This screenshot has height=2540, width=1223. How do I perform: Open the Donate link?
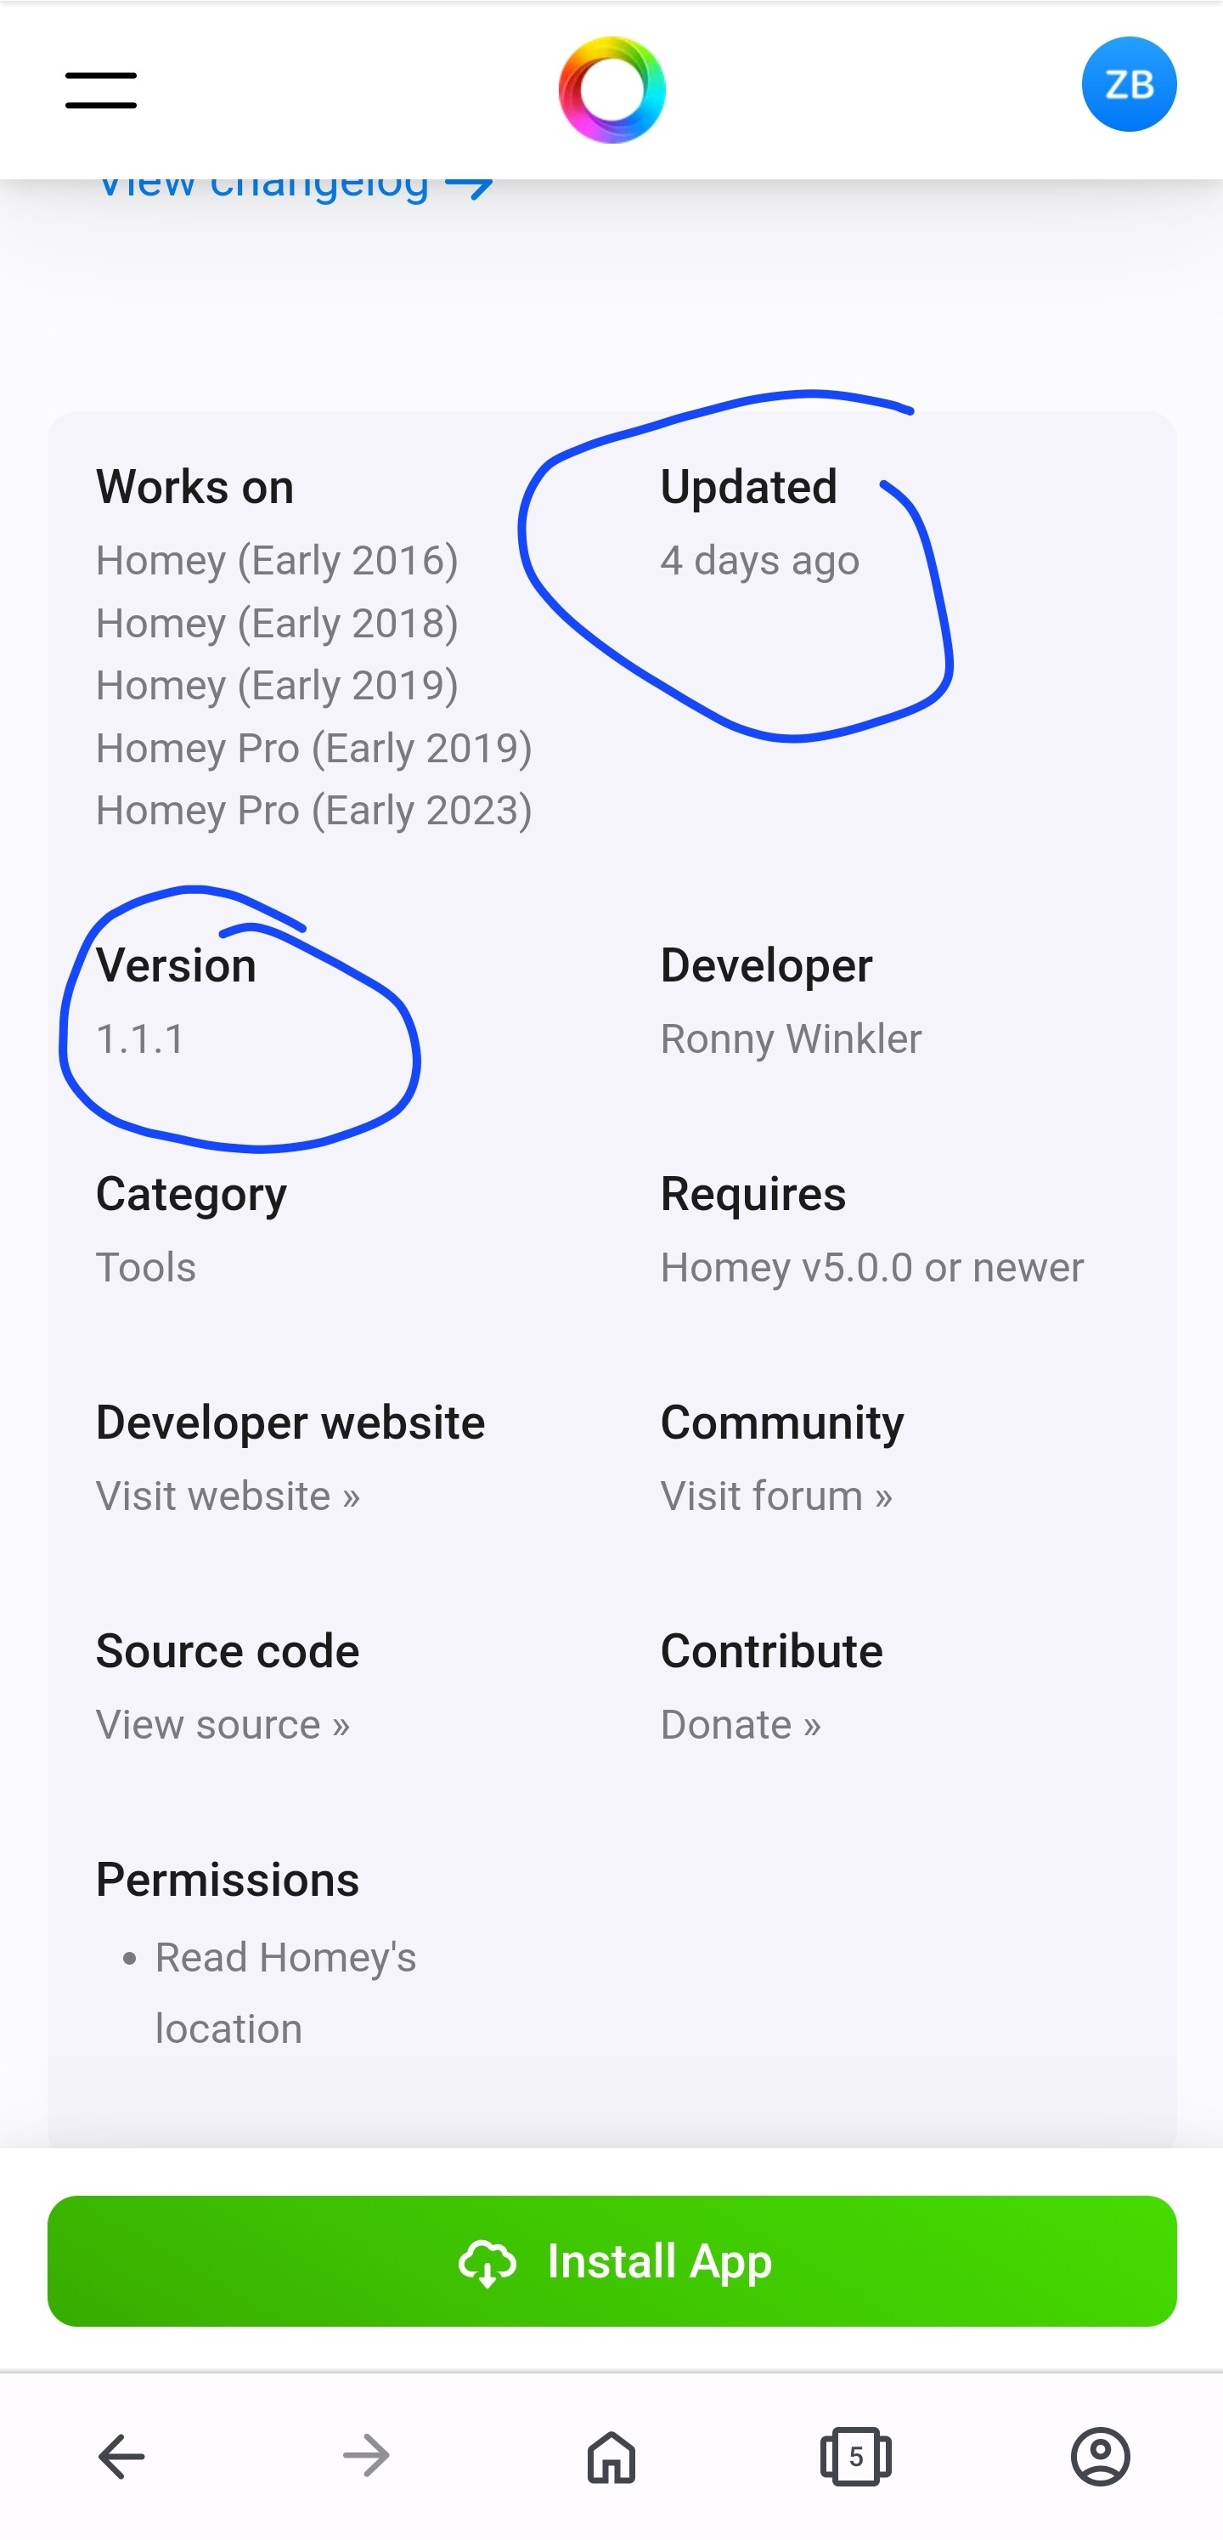tap(740, 1724)
